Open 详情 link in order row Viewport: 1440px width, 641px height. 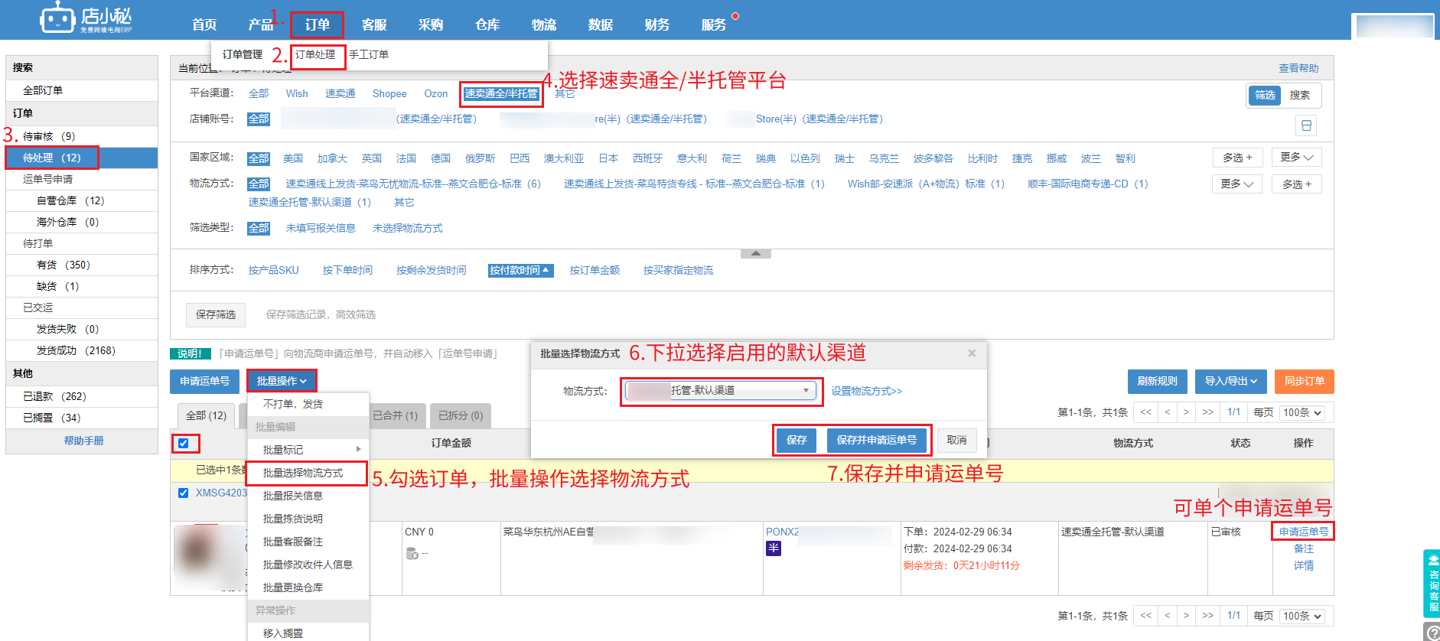1304,565
